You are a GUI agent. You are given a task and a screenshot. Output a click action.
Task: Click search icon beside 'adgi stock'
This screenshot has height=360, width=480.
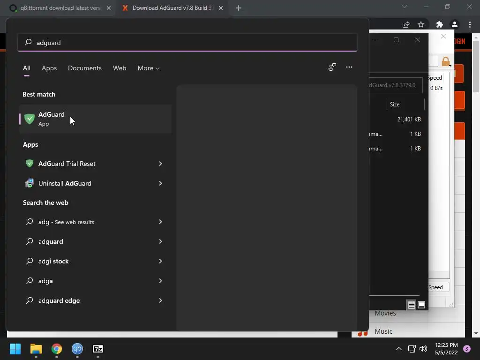[30, 261]
